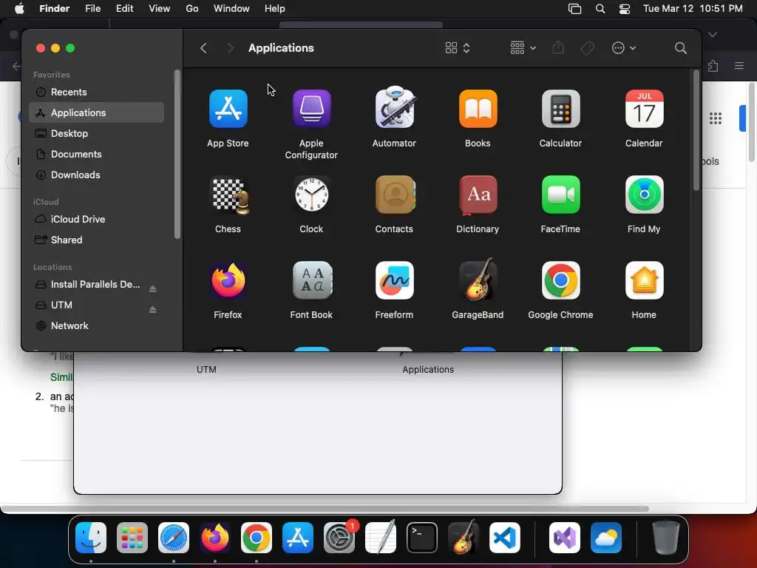Open Visual Studio Code from Dock

504,537
